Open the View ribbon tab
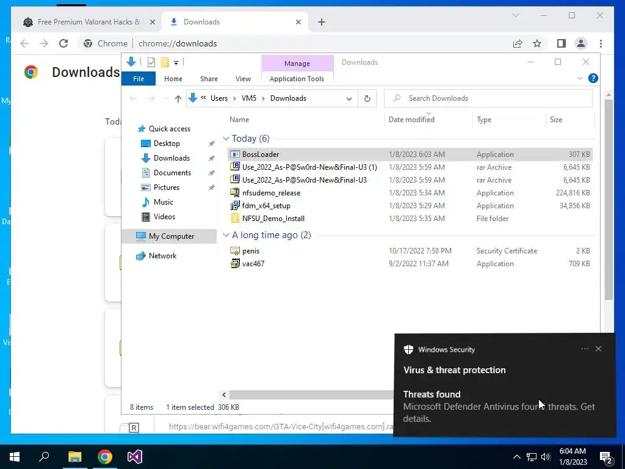 tap(243, 79)
